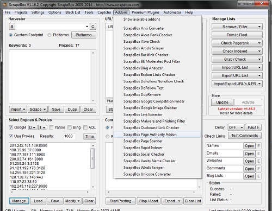Open the Delay OFF dropdown
This screenshot has height=211, width=272.
point(236,127)
